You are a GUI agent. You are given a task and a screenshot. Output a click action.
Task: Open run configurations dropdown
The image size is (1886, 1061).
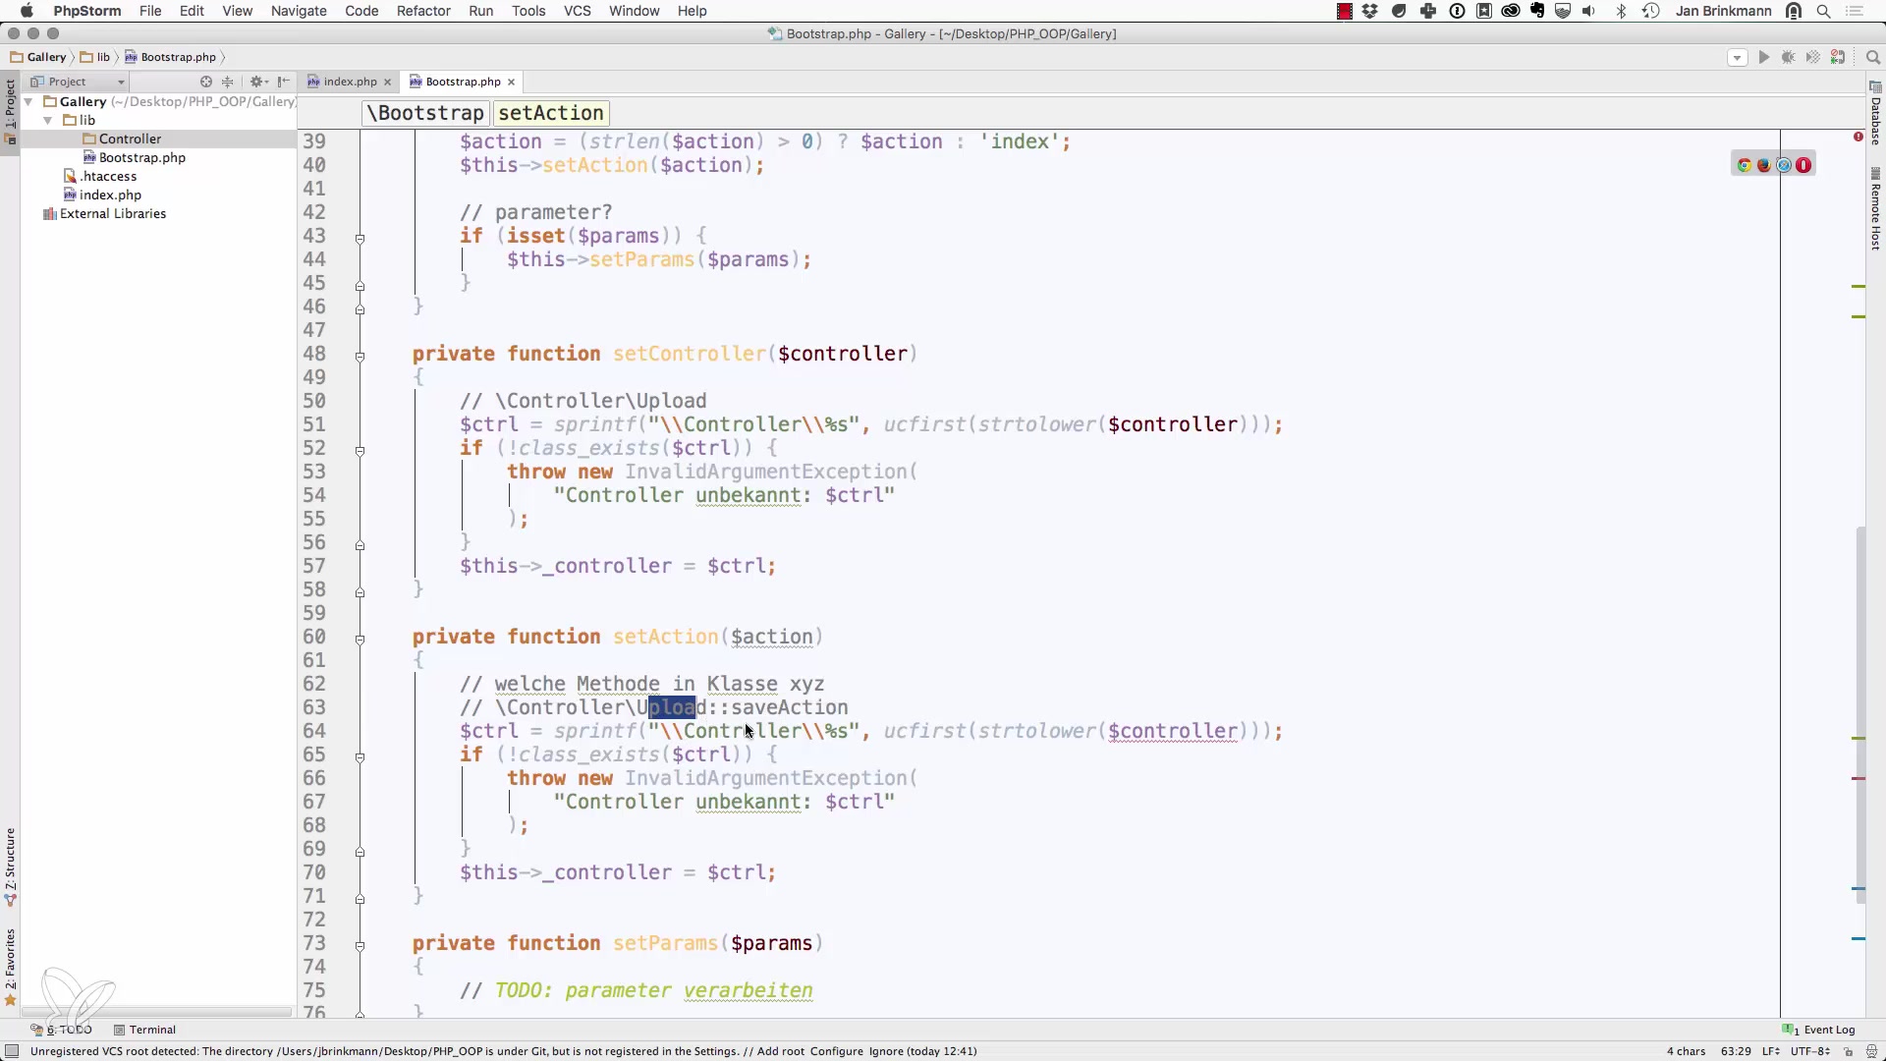pos(1737,58)
